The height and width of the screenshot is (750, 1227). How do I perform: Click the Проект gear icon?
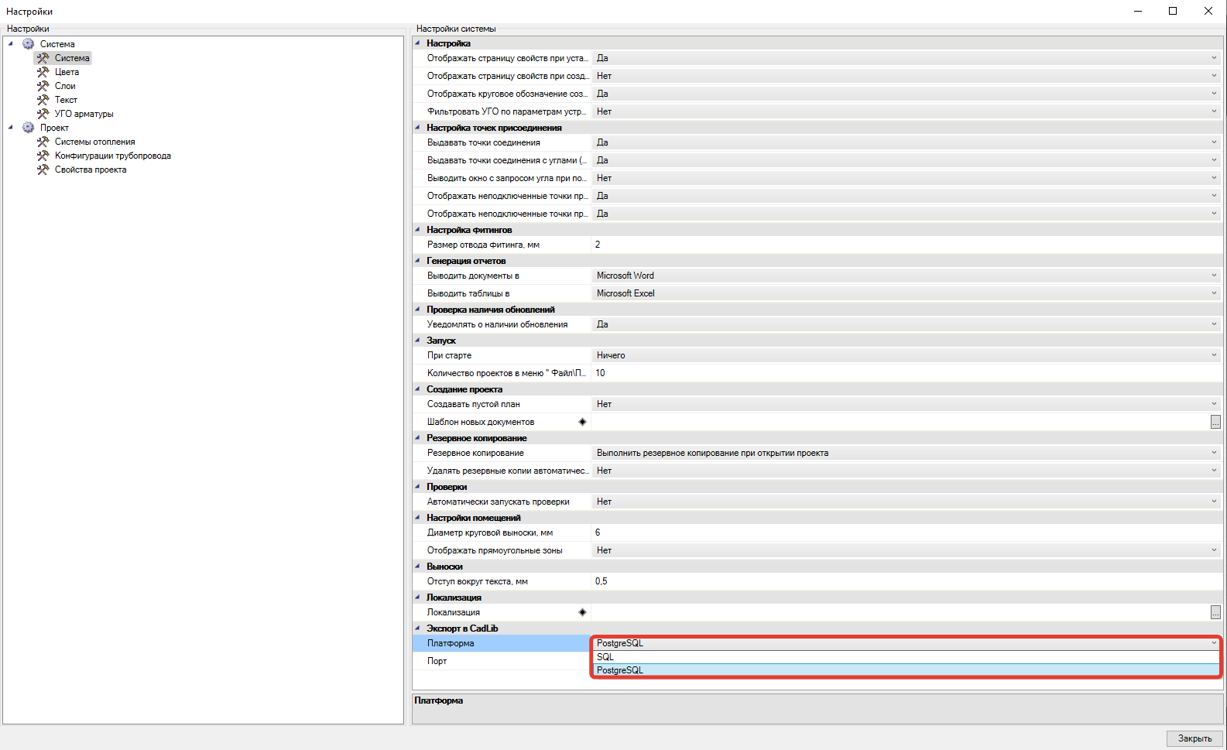[29, 128]
